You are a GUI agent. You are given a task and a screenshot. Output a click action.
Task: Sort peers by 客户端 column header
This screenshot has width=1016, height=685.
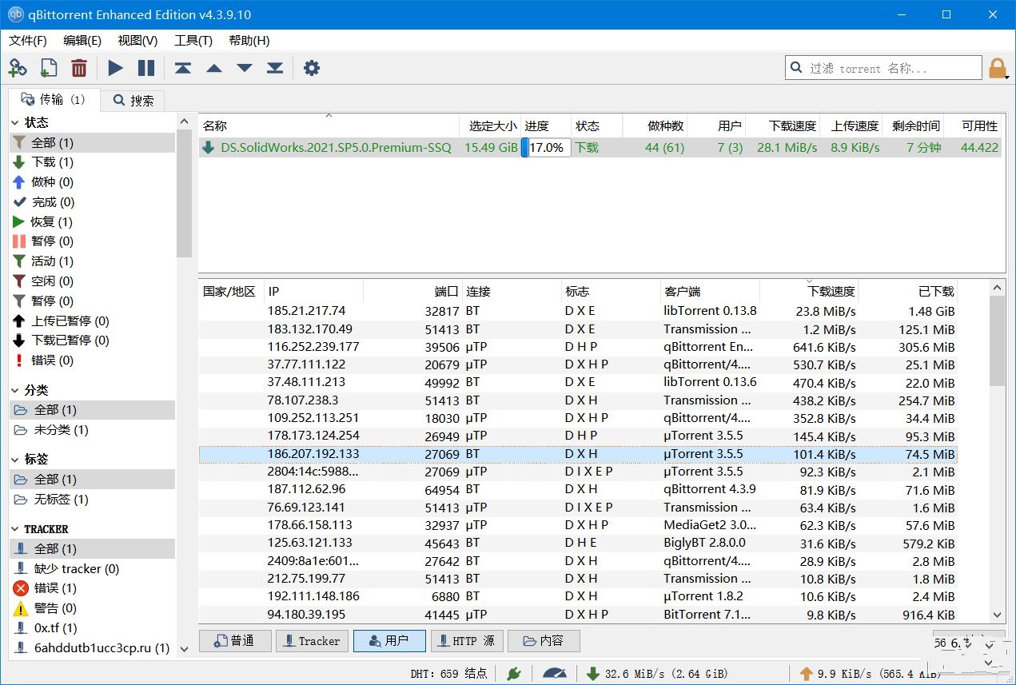pyautogui.click(x=710, y=292)
